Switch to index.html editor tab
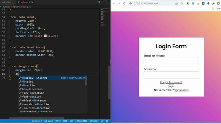This screenshot has width=221, height=124. coord(6,2)
